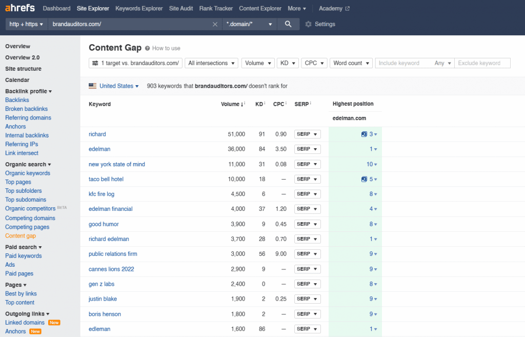Clear the URL field with X icon
Image resolution: width=525 pixels, height=337 pixels.
[x=215, y=24]
